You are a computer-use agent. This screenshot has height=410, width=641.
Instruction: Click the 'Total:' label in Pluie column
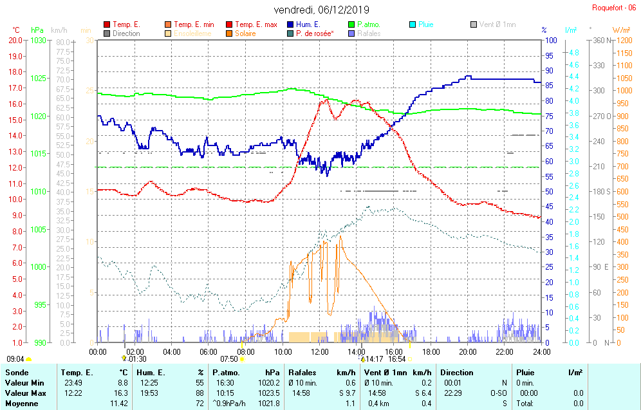pos(525,404)
